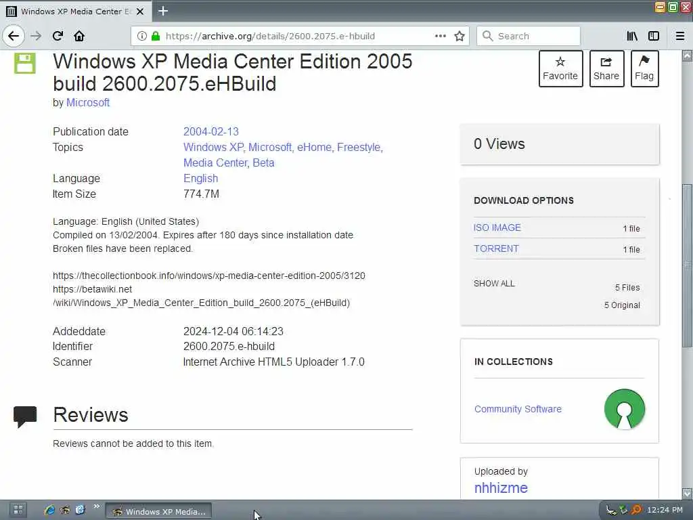Reload the current page
693x520 pixels.
coord(58,36)
